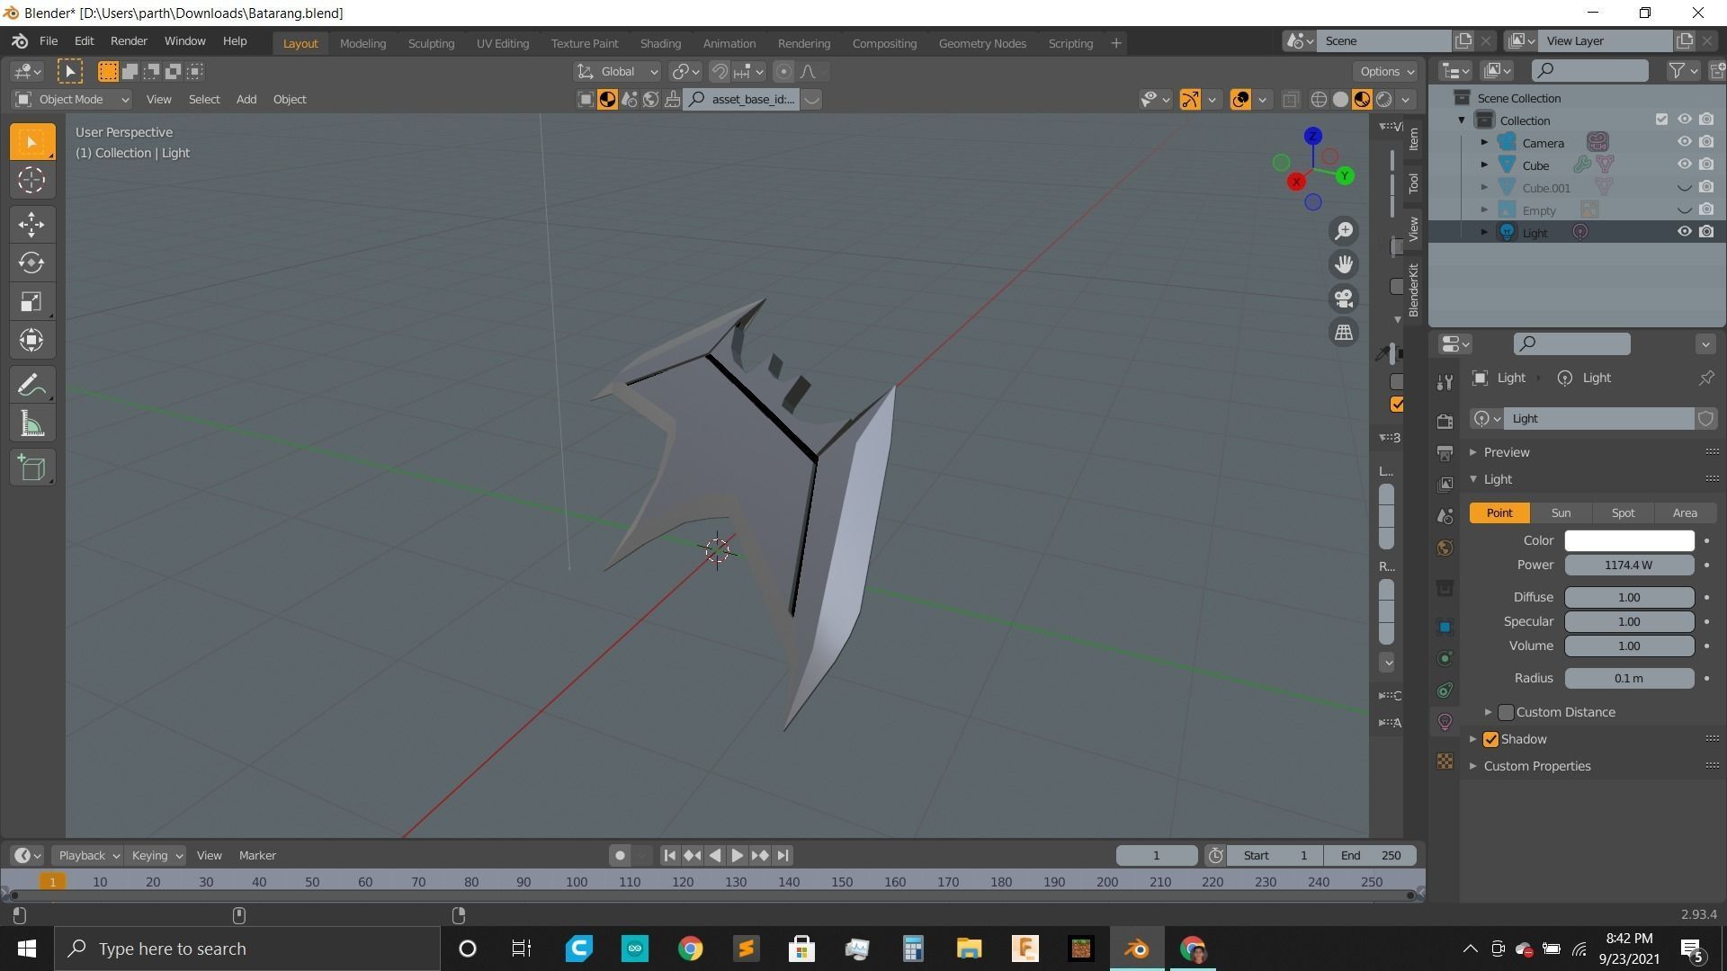Screen dimensions: 1727x971
Task: Expand the Cube tree item arrow
Action: point(1484,165)
